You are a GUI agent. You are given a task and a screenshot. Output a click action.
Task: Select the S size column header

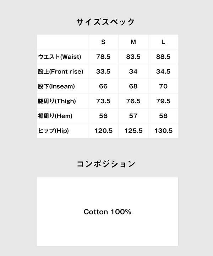pyautogui.click(x=103, y=42)
